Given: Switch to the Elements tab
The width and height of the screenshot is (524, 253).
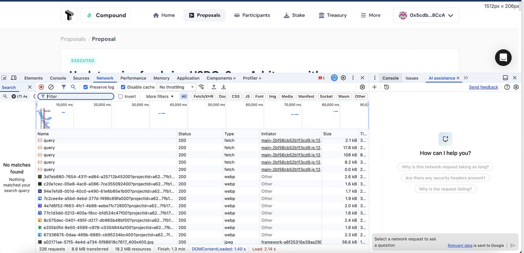Looking at the screenshot, I should [34, 78].
